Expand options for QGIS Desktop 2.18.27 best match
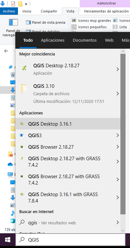The width and height of the screenshot is (130, 248). pos(118,69)
